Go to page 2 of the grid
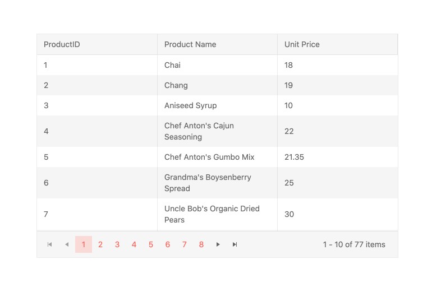This screenshot has width=432, height=287. (100, 244)
